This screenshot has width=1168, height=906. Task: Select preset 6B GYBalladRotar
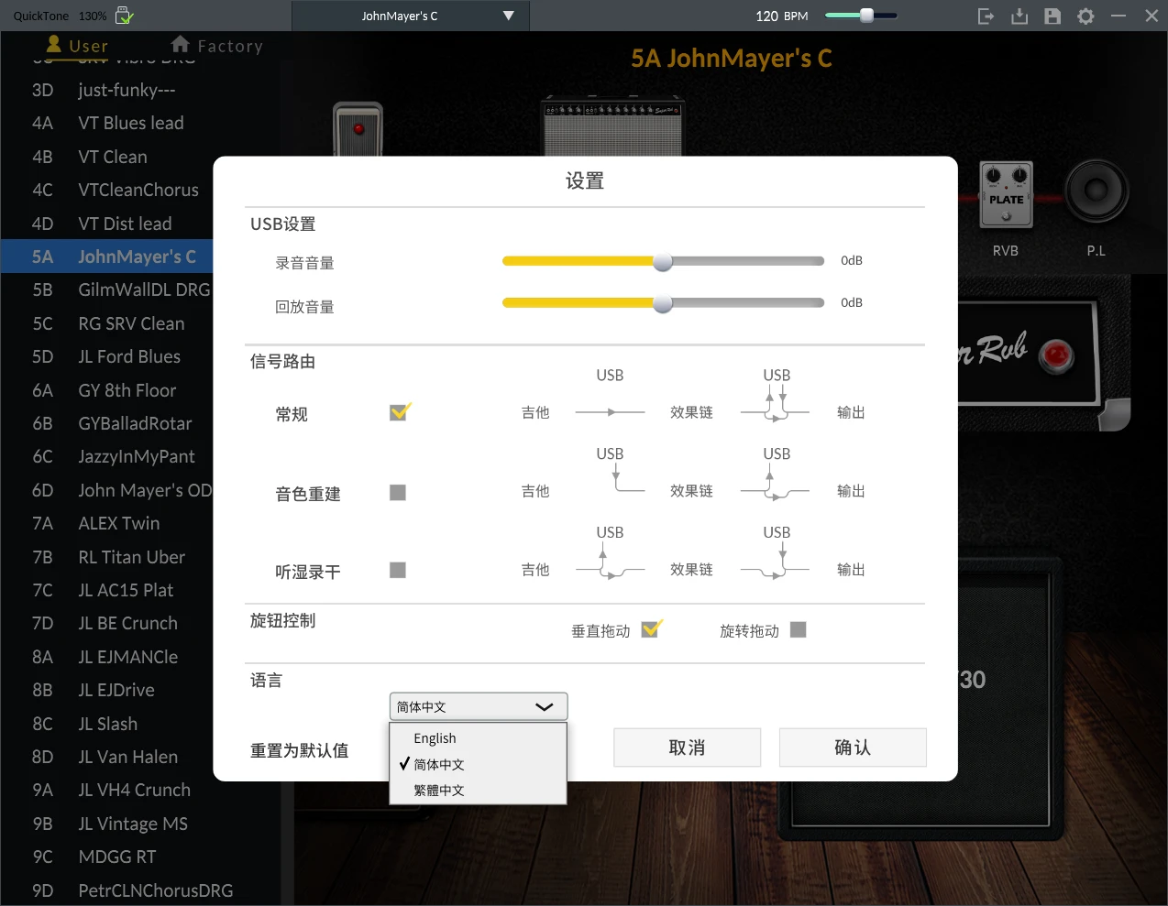[107, 423]
